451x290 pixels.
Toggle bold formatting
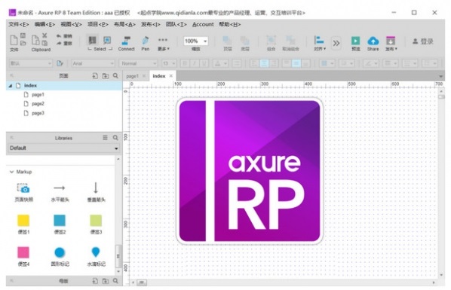(x=185, y=63)
